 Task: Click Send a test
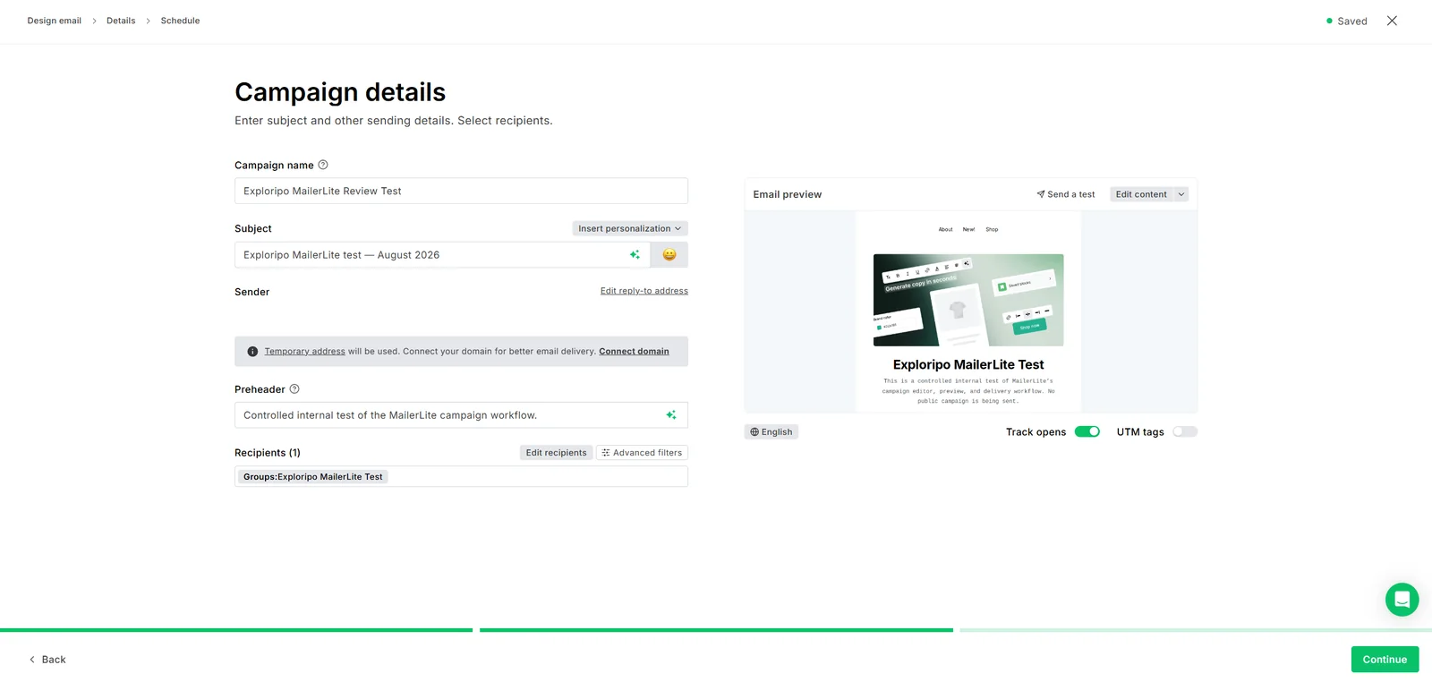(x=1066, y=194)
